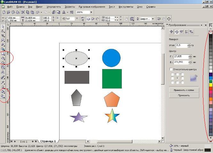213x153 pixels.
Task: Open the Упорядочить menu
Action: pos(54,7)
